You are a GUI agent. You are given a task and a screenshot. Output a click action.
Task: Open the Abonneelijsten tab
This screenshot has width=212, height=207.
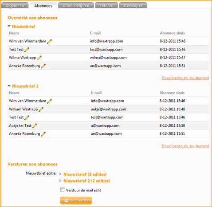click(x=76, y=5)
